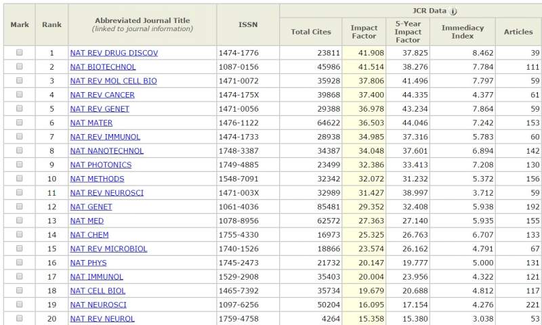Viewport: 542px width, 325px height.
Task: Select total cites value 85481
Action: (x=329, y=207)
